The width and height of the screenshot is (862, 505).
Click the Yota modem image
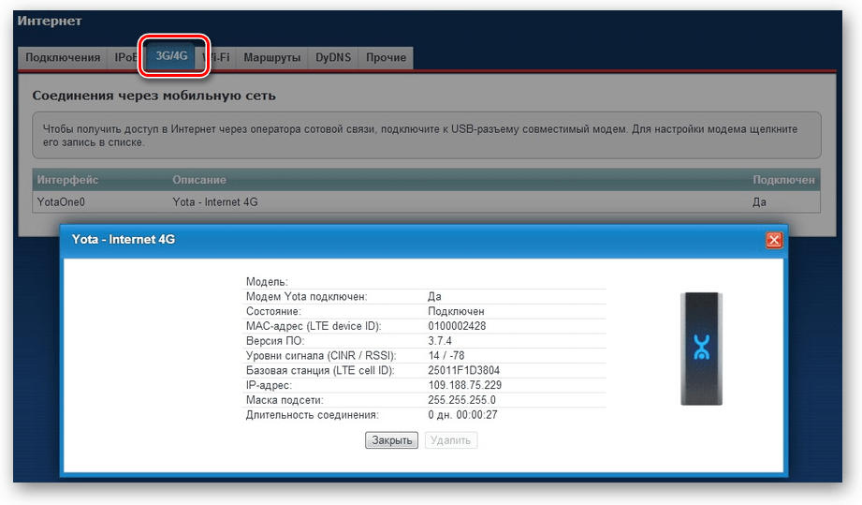pos(701,349)
